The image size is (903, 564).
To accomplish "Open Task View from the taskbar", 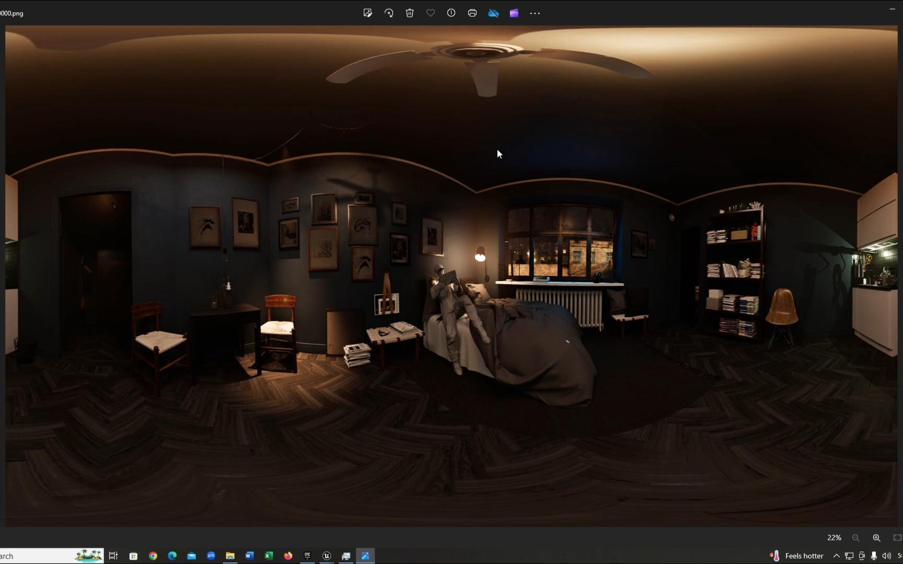I will (x=113, y=556).
